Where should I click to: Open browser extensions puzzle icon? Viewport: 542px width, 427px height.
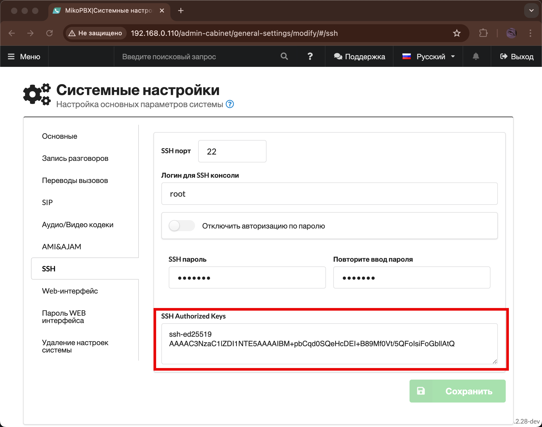(483, 33)
